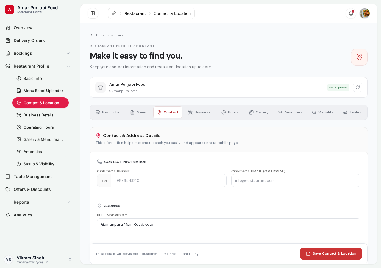381x268 pixels.
Task: Open Gallery & Menu Images in sidebar
Action: point(40,139)
